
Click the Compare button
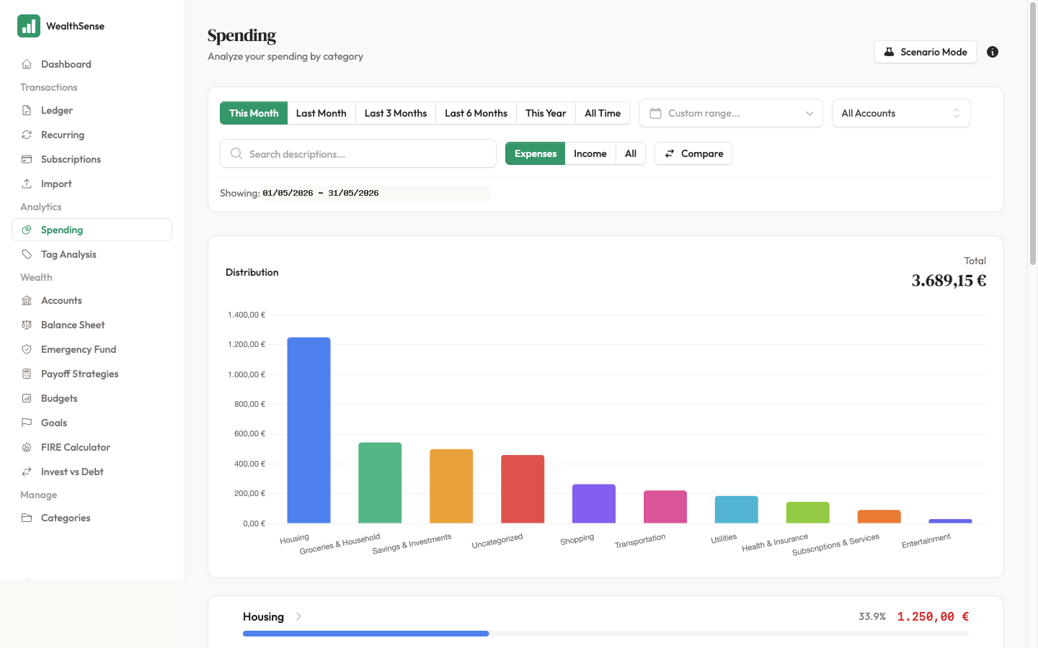(x=693, y=153)
